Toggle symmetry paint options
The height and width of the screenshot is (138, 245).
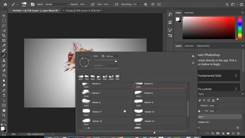(159, 4)
